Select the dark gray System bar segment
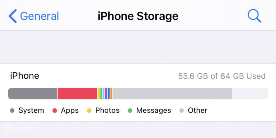Image resolution: width=276 pixels, height=138 pixels. [33, 94]
